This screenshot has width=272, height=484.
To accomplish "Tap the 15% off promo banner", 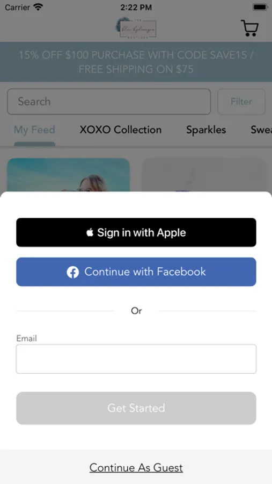I will click(136, 62).
